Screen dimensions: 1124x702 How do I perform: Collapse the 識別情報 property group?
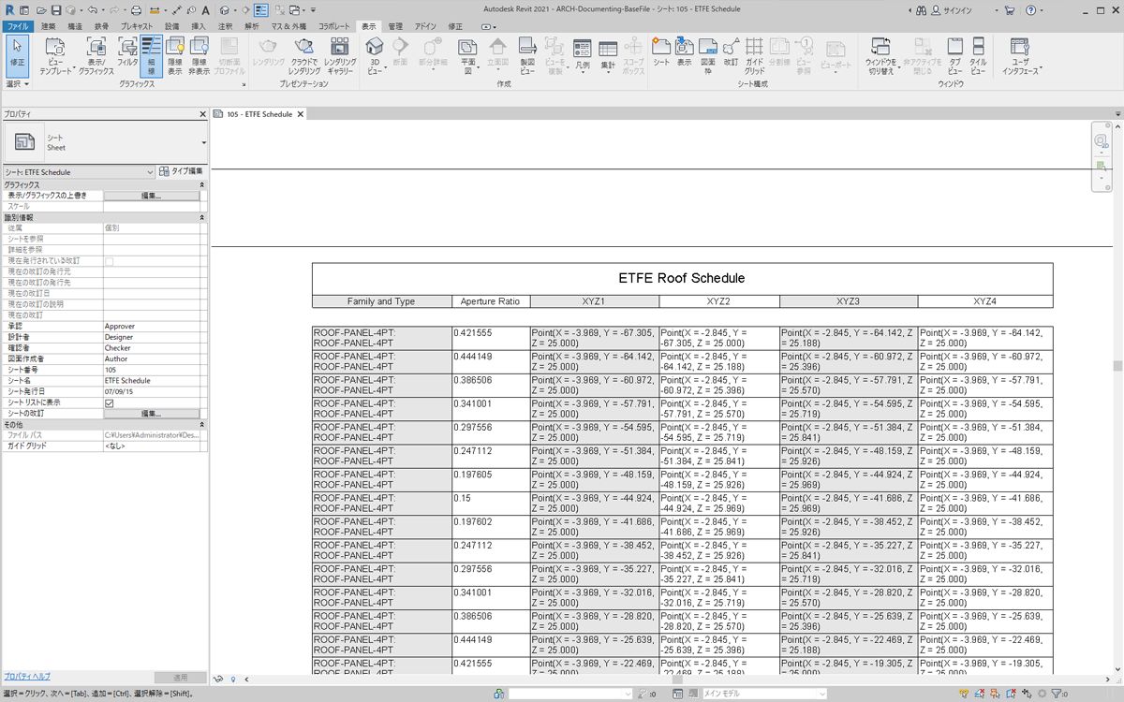(x=202, y=217)
